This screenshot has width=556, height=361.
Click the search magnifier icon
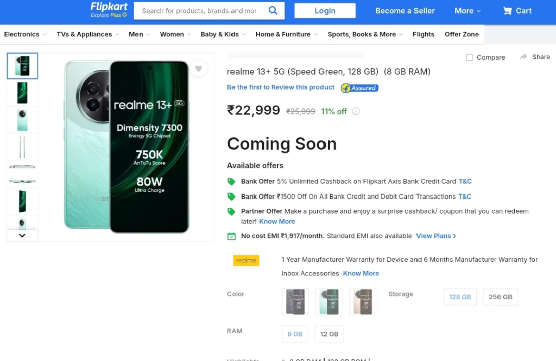[273, 11]
